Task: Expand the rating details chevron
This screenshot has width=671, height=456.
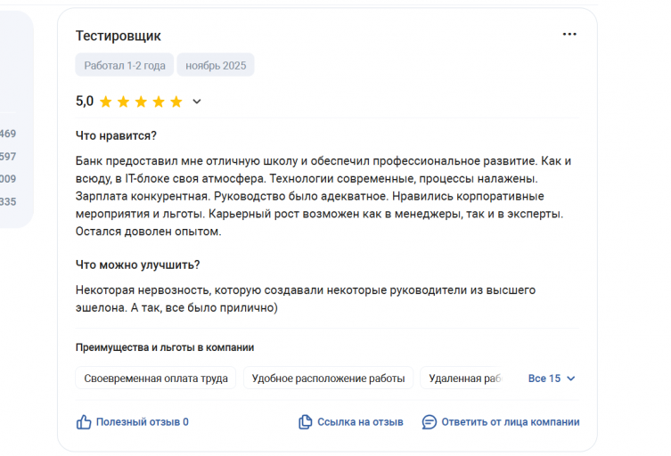Action: [x=197, y=102]
